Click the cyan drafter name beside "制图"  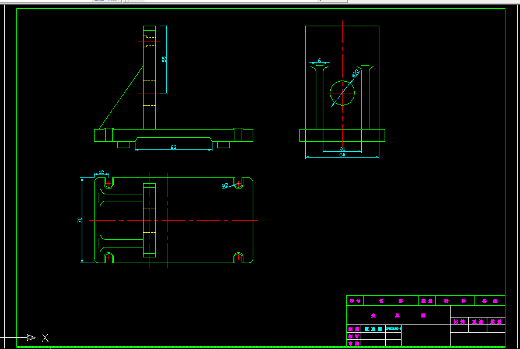(373, 329)
